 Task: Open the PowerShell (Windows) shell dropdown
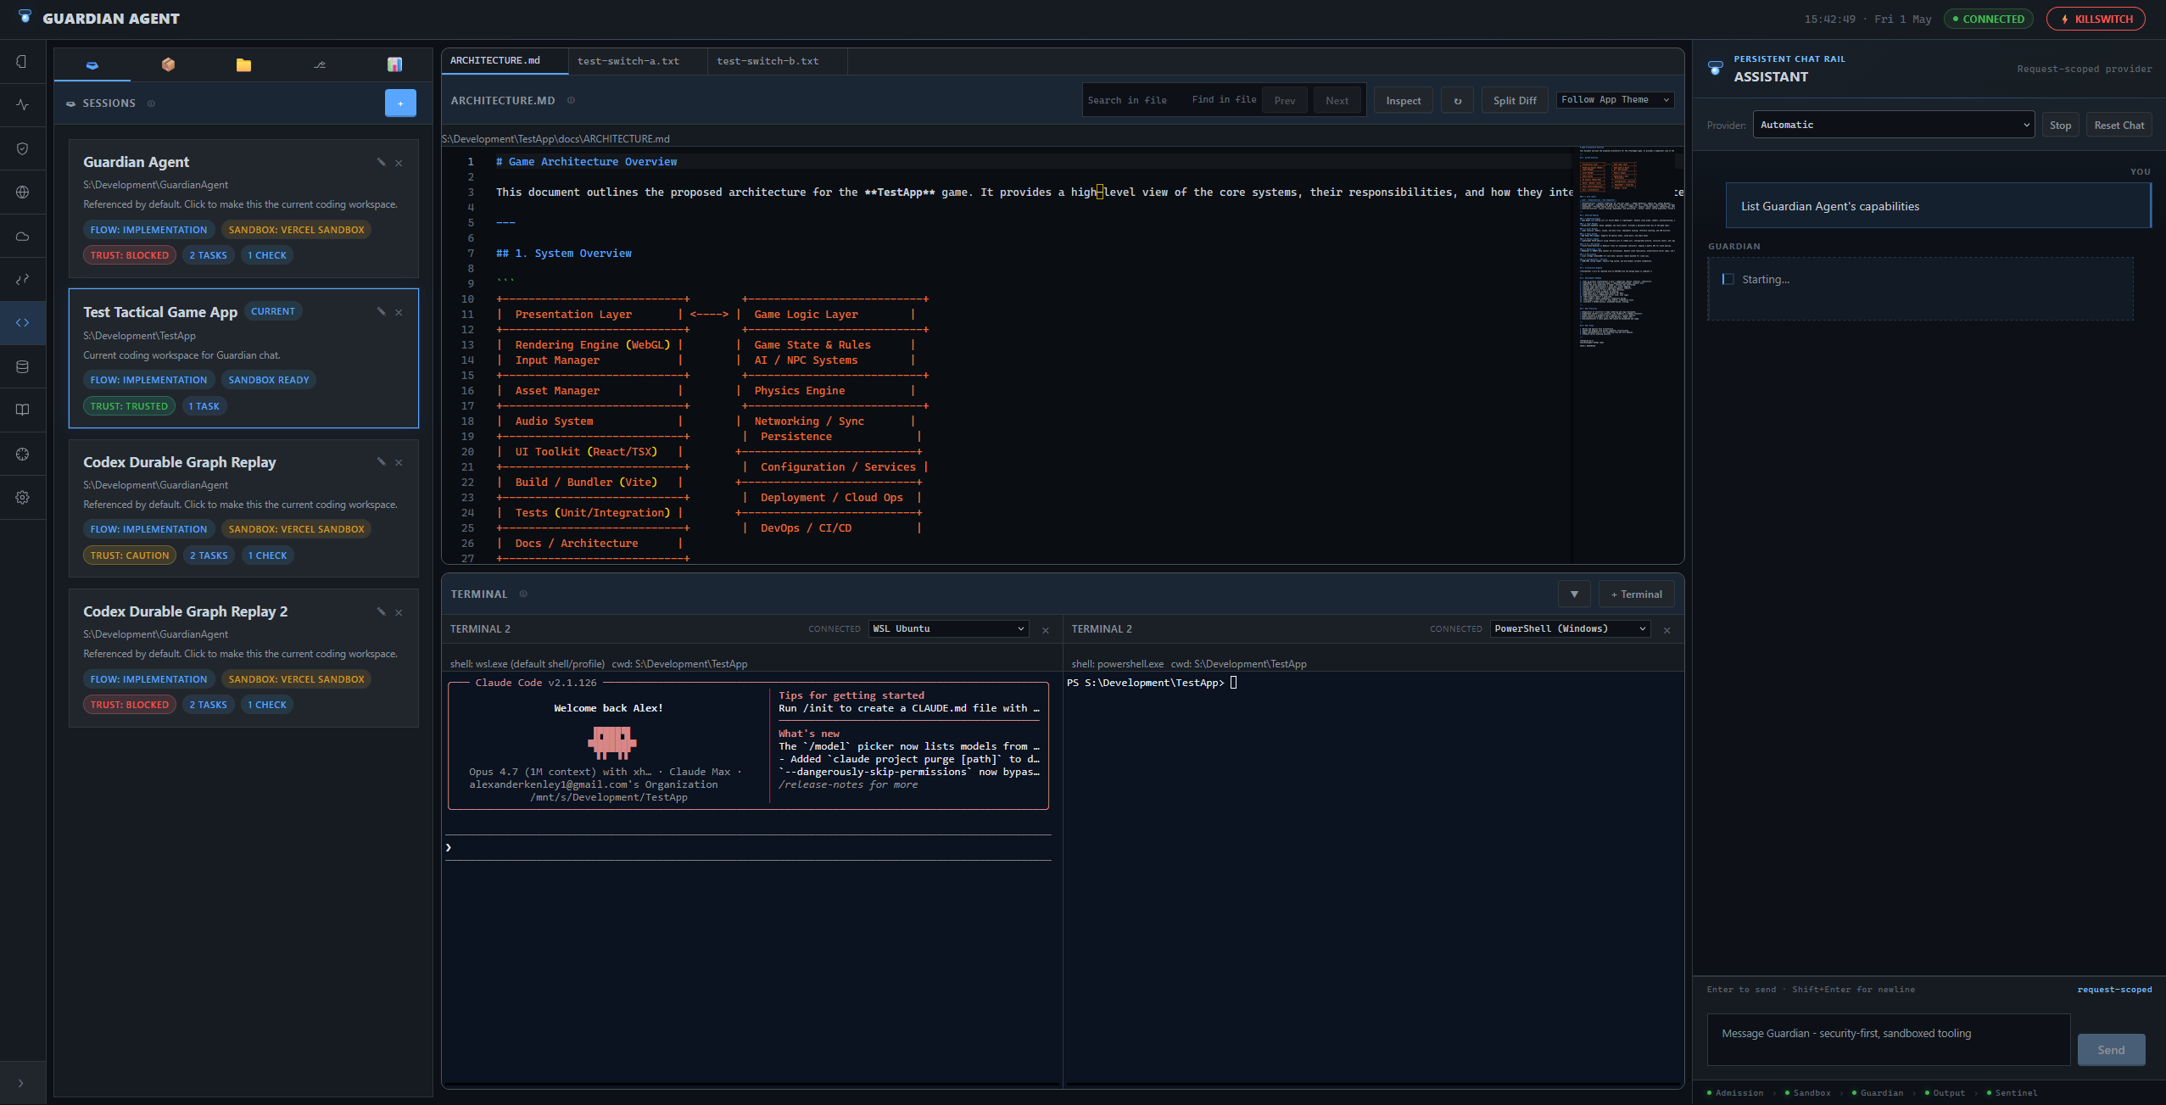pos(1570,628)
